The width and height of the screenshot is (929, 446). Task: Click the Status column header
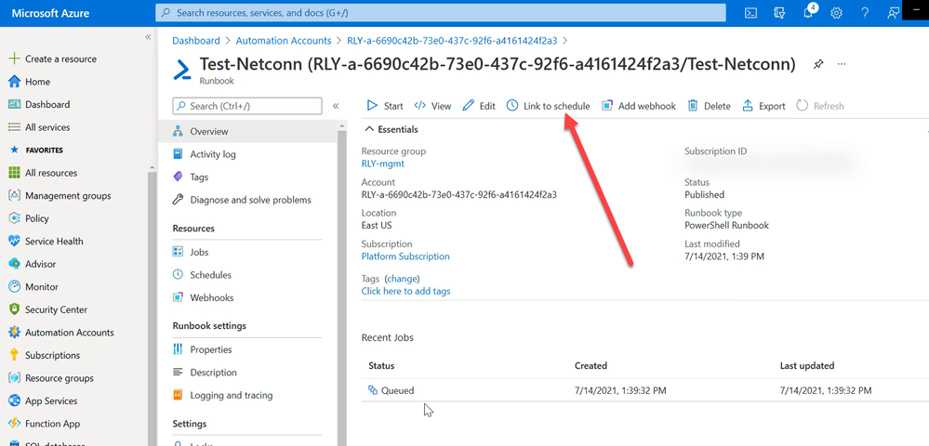point(381,365)
